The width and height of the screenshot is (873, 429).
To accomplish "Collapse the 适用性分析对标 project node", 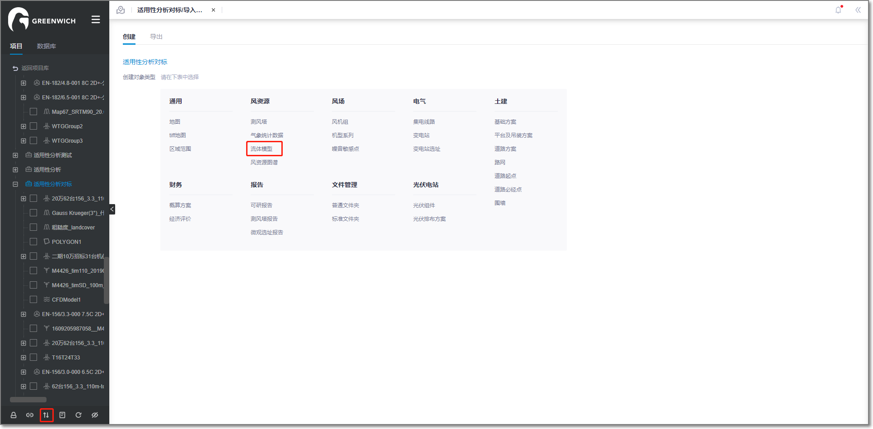I will [x=15, y=184].
